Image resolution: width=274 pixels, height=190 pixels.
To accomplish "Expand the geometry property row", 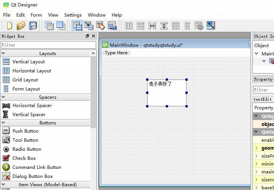I will coord(256,148).
